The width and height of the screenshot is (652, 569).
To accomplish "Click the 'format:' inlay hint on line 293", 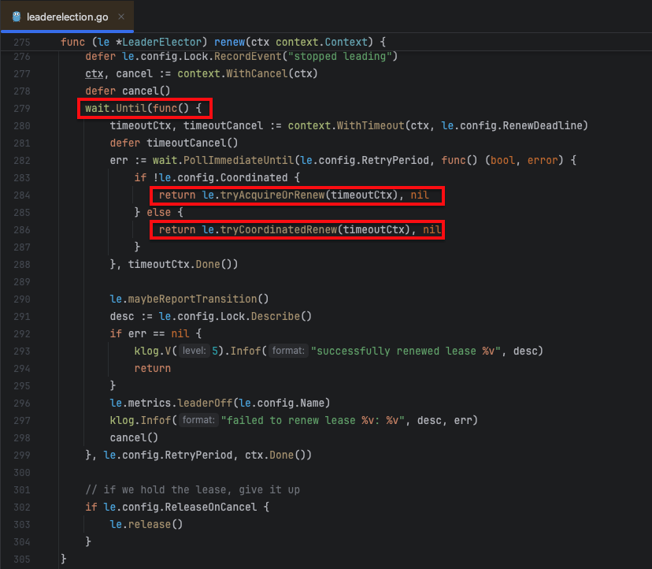I will pyautogui.click(x=288, y=351).
